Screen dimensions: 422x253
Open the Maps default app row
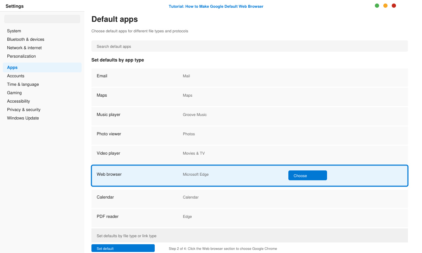tap(250, 97)
